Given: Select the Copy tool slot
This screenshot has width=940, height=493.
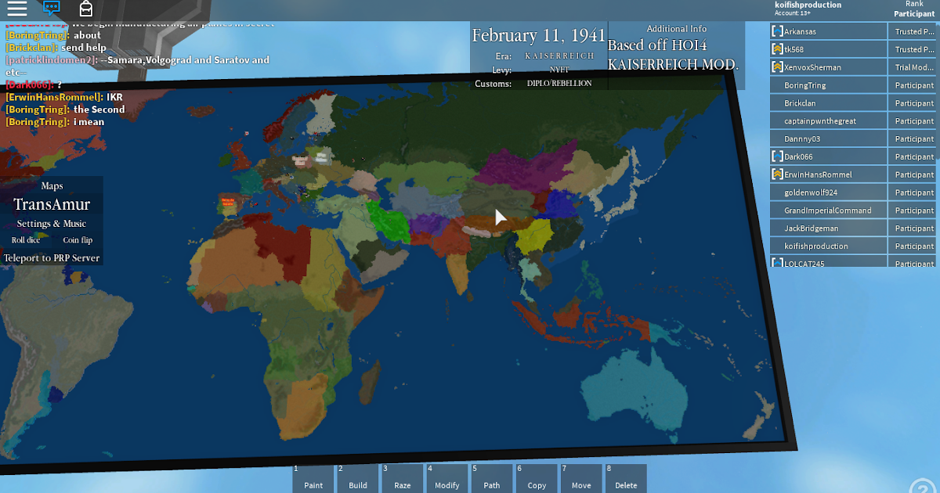Looking at the screenshot, I should [x=537, y=478].
